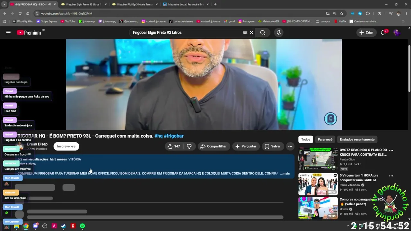411x231 pixels.
Task: Open options menu for OVOTZ REAGINDO video
Action: coord(391,150)
